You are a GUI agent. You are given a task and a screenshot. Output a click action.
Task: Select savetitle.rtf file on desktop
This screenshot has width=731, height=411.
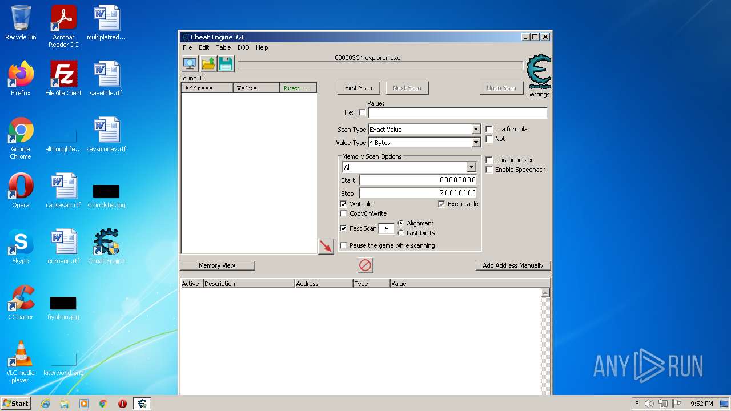tap(106, 79)
